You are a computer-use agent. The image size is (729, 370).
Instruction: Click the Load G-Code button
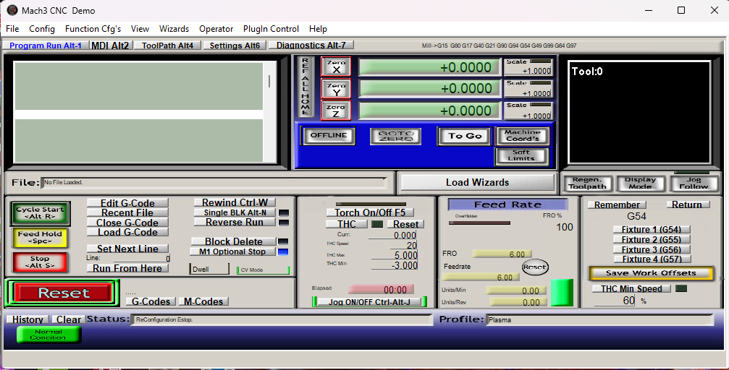(127, 232)
